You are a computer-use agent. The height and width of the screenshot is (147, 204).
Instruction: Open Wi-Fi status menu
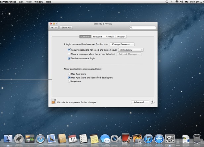[x=177, y=2]
